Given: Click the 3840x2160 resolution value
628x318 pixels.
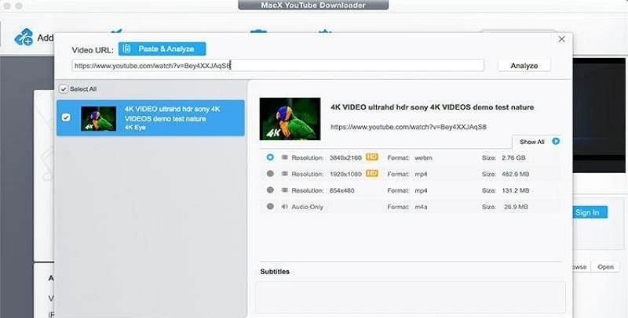Looking at the screenshot, I should (x=345, y=157).
